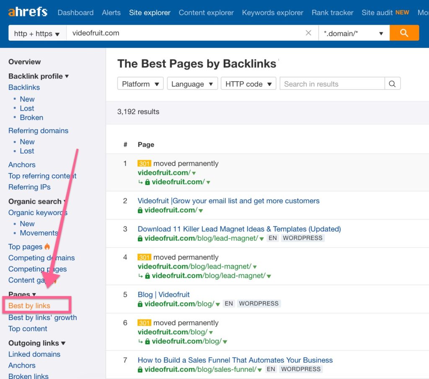
Task: Open the http + https protocol dropdown
Action: (x=37, y=33)
